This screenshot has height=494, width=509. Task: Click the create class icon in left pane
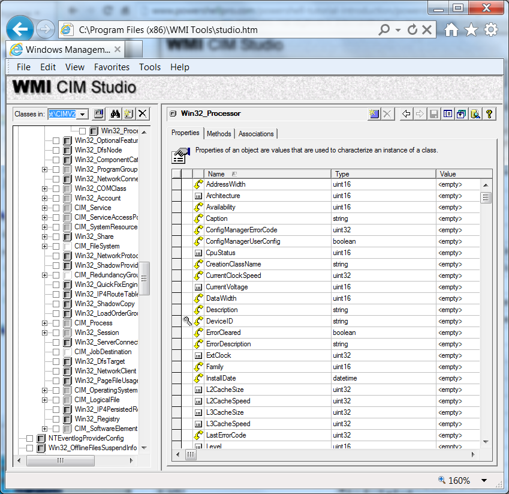click(128, 114)
